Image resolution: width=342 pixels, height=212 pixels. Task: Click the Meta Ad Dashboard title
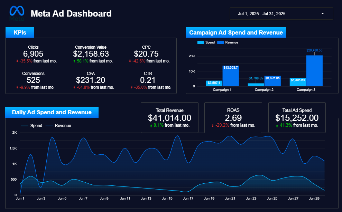coord(71,13)
